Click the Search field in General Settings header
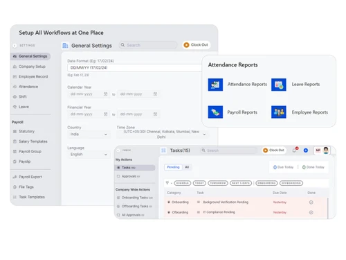Image resolution: width=346 pixels, height=260 pixels. [148, 45]
